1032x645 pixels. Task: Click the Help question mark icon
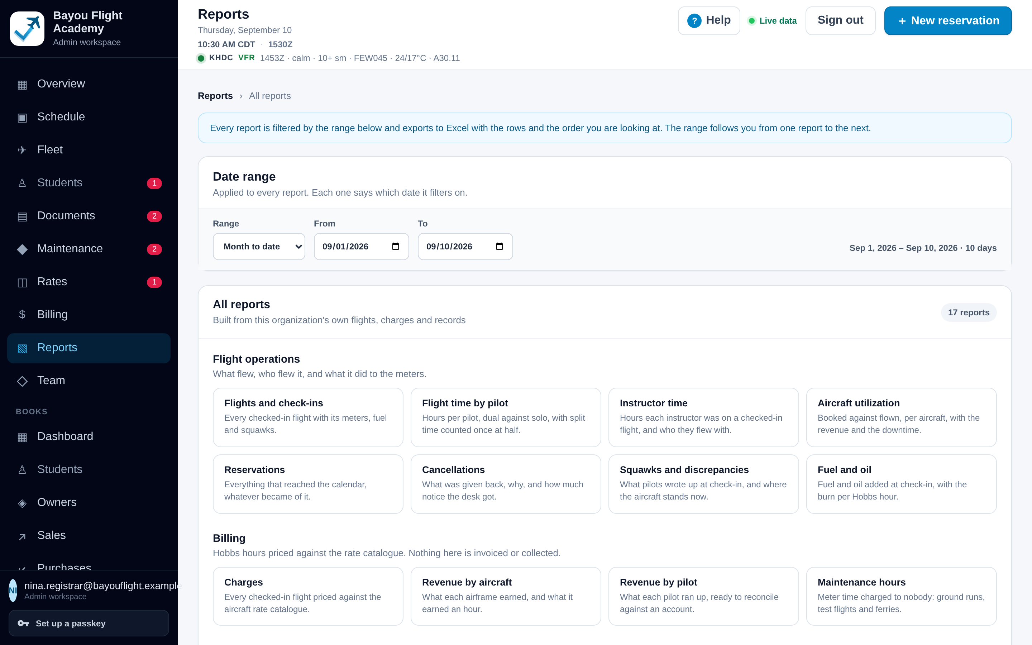pyautogui.click(x=694, y=20)
